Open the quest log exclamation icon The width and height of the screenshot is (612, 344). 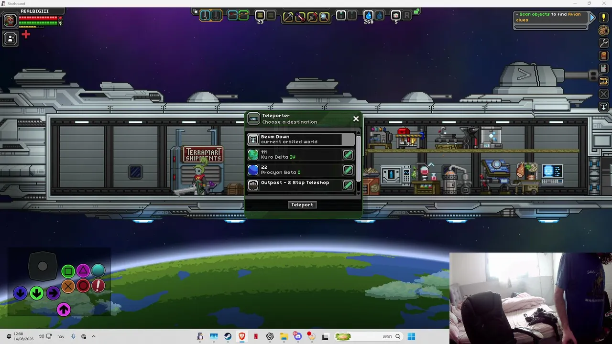coord(604,18)
